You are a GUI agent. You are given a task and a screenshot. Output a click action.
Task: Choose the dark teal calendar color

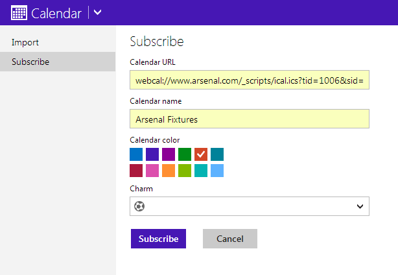[217, 154]
